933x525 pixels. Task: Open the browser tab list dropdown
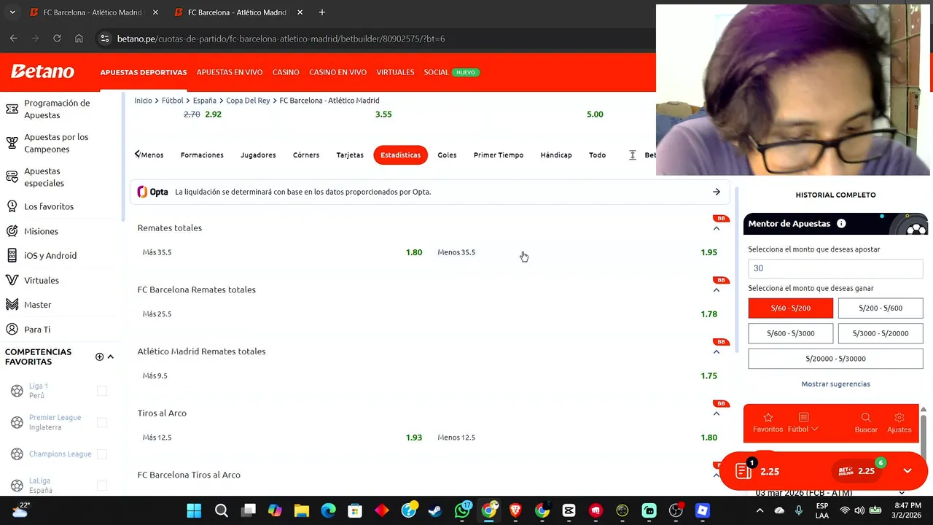pyautogui.click(x=12, y=12)
